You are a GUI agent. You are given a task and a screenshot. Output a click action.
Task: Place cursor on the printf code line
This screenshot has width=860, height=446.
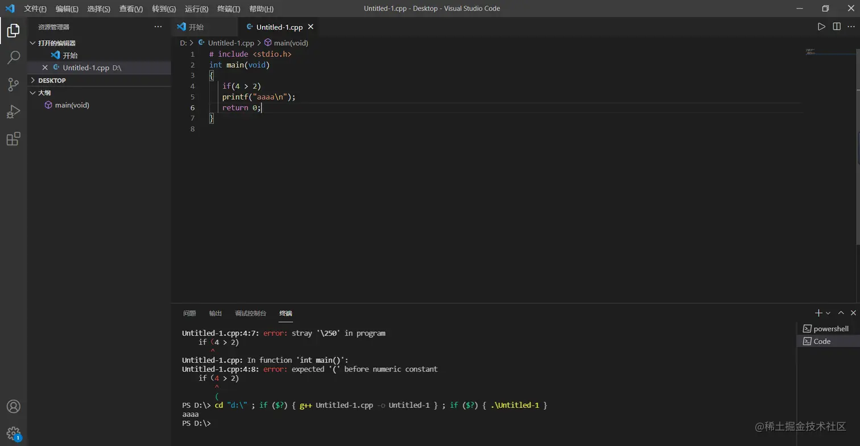coord(259,97)
